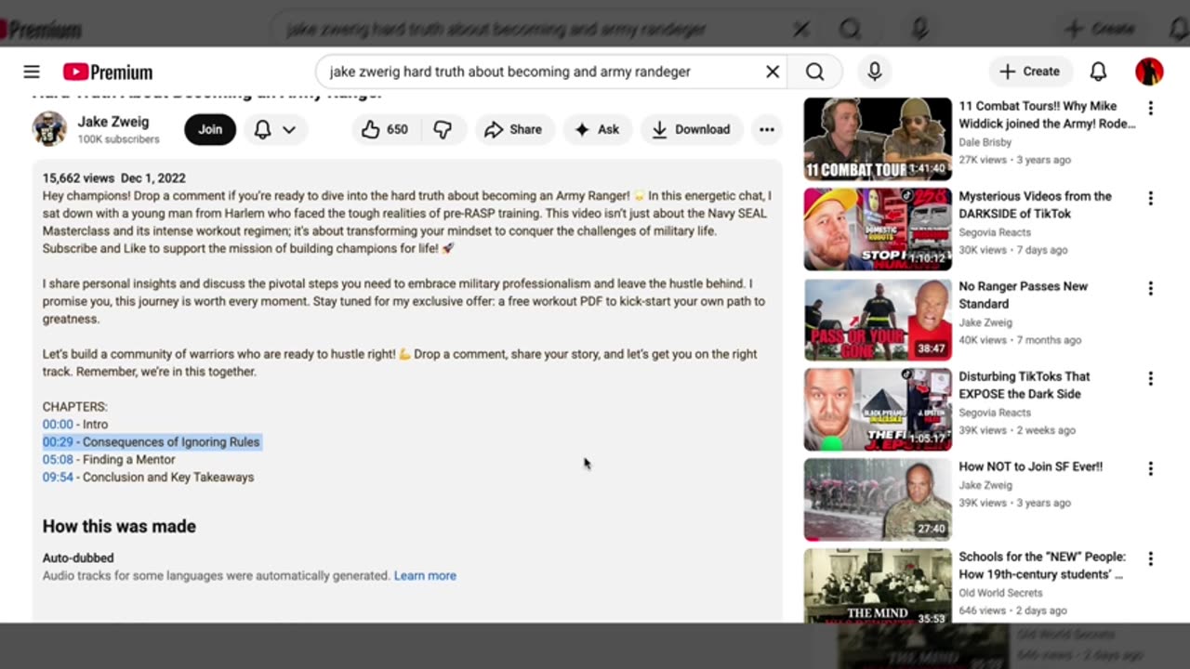Open Mysterious Videos DARKSIDE TikTok thumbnail
This screenshot has height=669, width=1190.
(878, 230)
